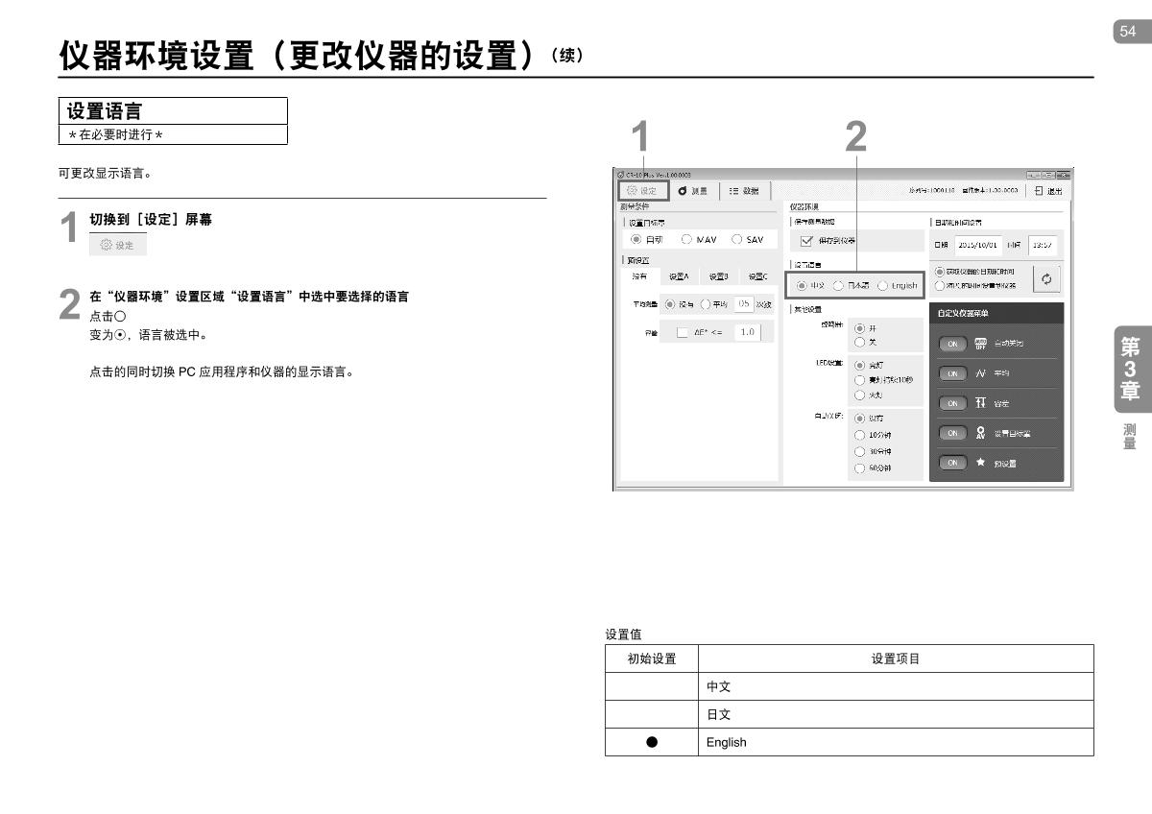Click the star preset menu icon

pos(980,463)
